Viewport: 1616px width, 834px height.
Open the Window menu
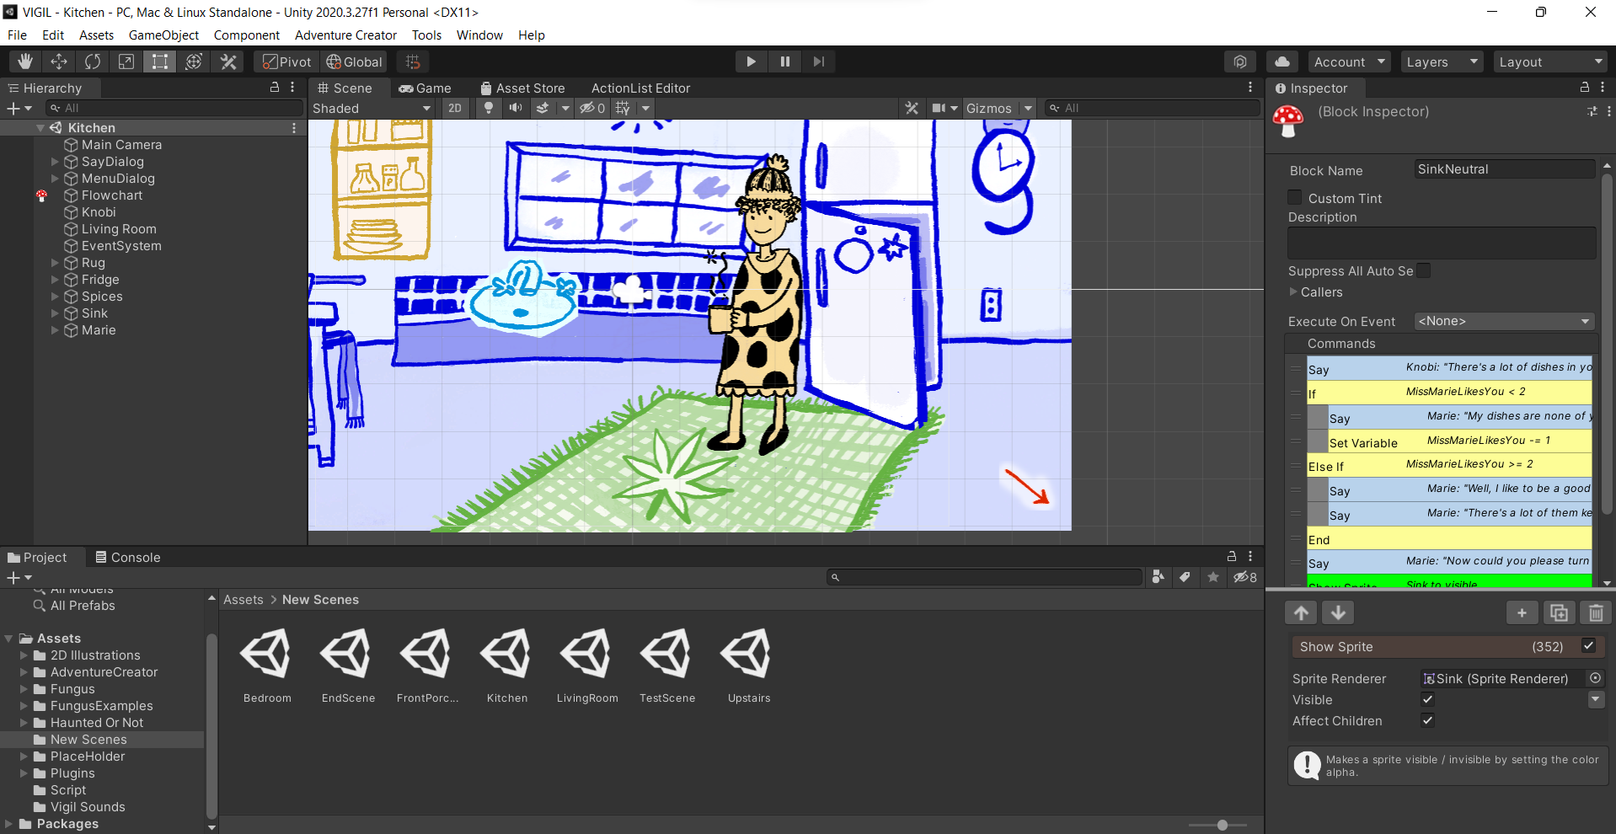(x=479, y=35)
